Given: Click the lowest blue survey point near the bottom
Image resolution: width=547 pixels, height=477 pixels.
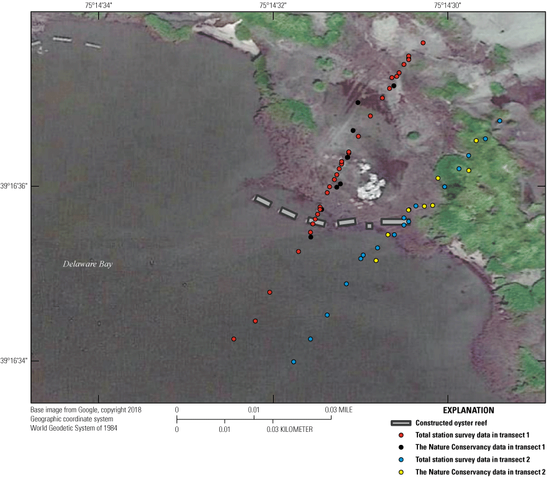Looking at the screenshot, I should 293,361.
